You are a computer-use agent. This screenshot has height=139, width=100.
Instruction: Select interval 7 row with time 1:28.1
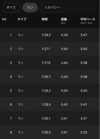pos(50,118)
